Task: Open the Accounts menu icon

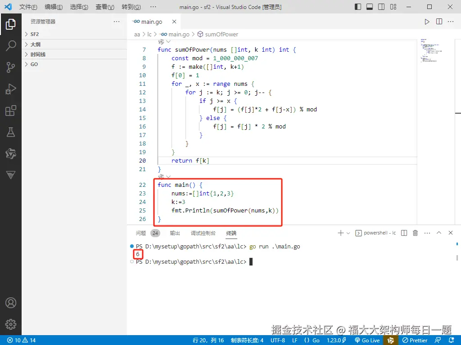Action: coord(11,303)
